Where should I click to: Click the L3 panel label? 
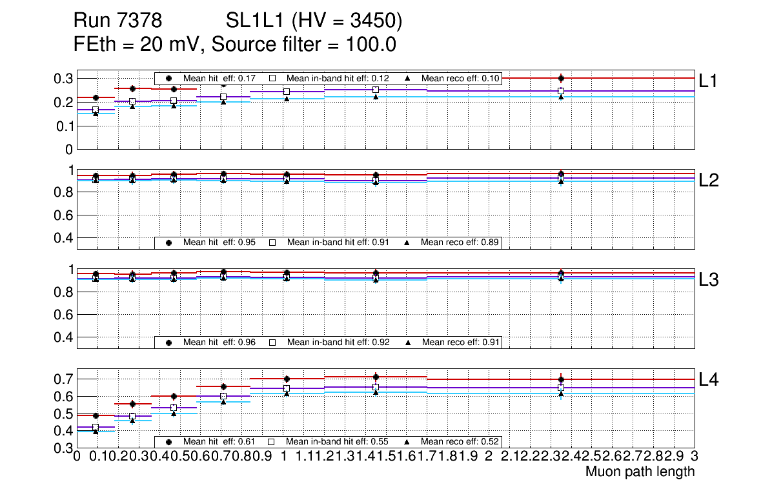pyautogui.click(x=708, y=280)
